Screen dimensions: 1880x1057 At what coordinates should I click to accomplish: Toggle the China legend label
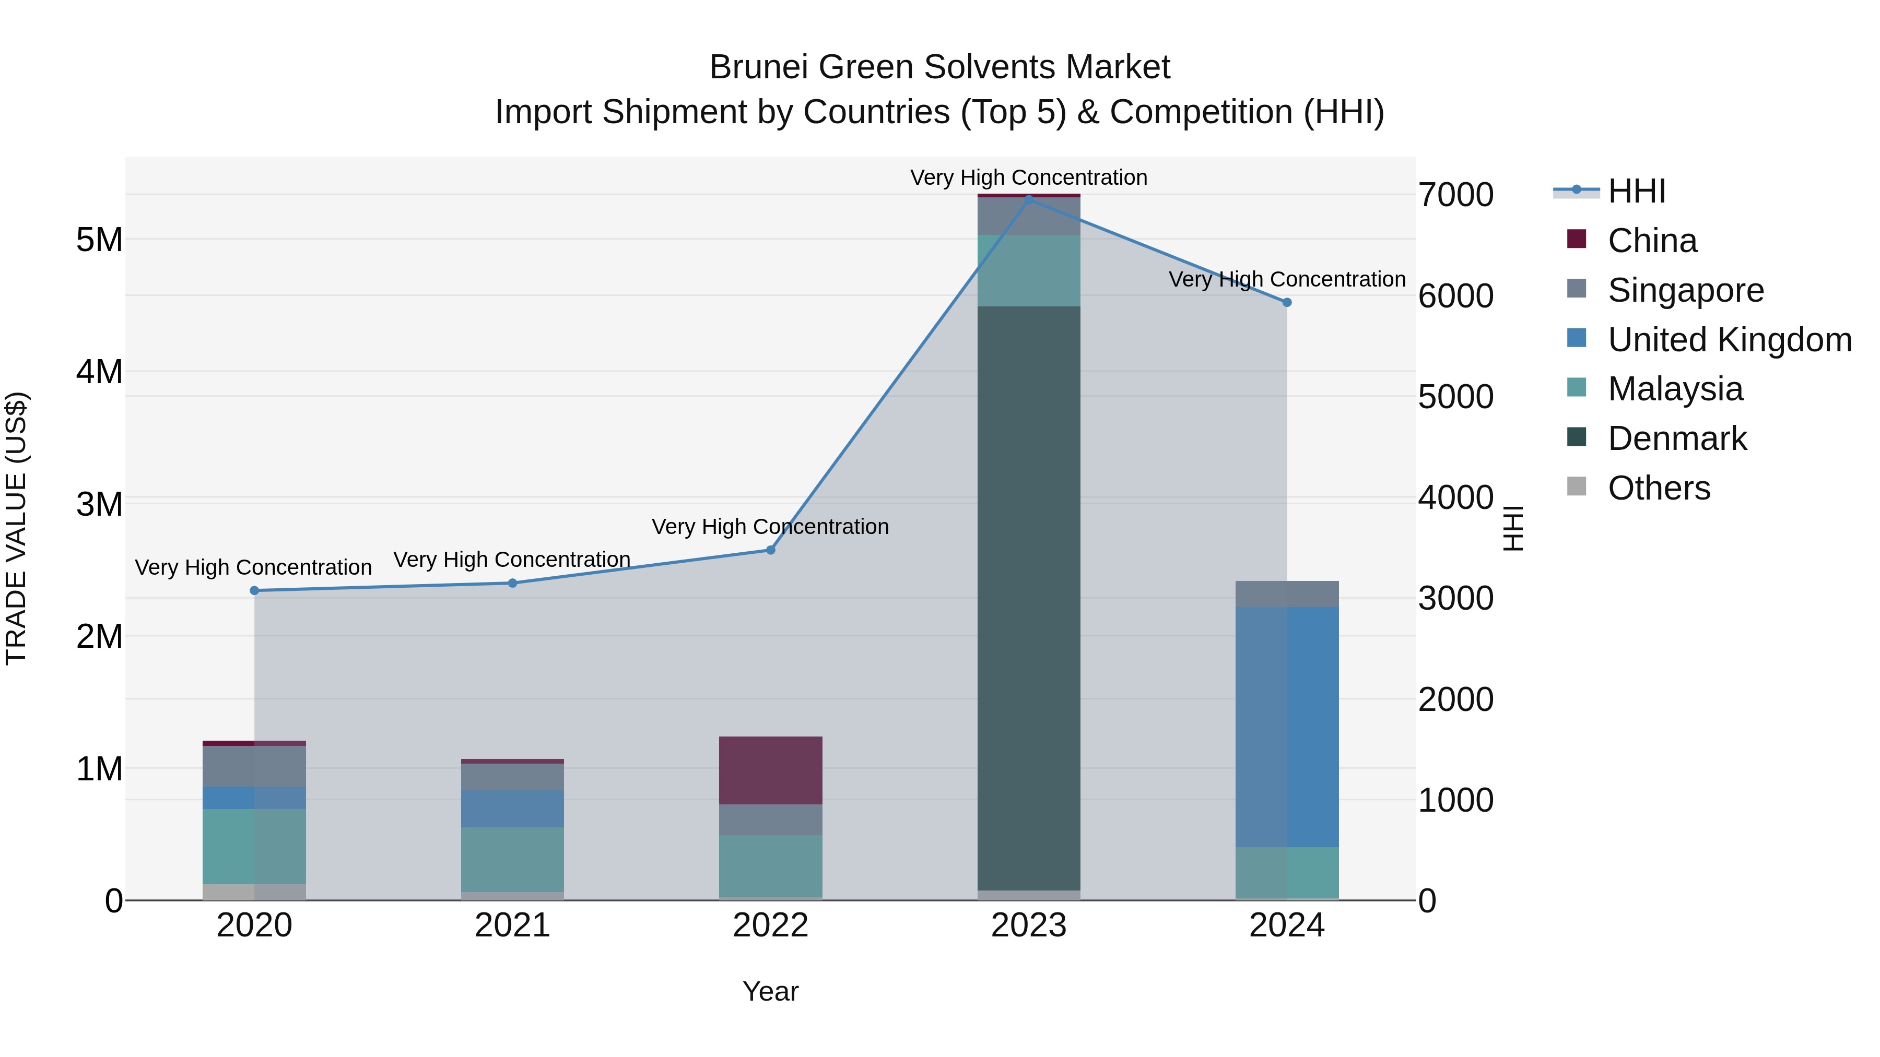(1652, 241)
